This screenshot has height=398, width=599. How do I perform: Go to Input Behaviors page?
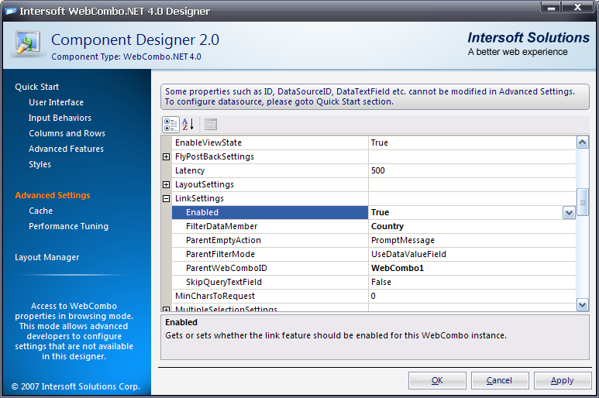pos(60,118)
